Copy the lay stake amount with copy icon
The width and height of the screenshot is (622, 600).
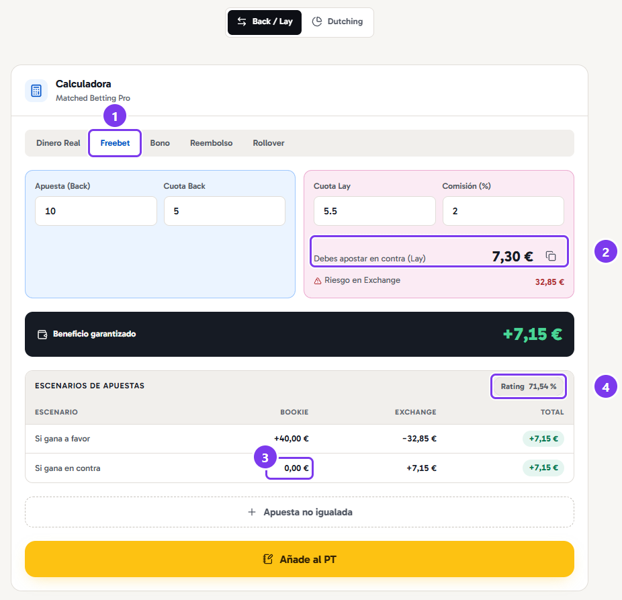(551, 256)
